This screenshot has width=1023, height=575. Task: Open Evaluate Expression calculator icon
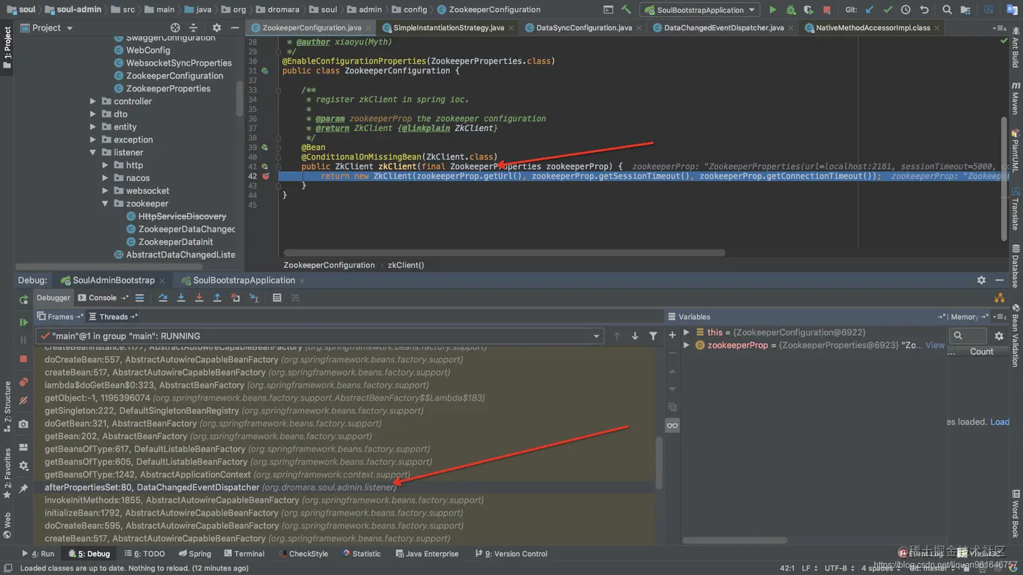[277, 298]
